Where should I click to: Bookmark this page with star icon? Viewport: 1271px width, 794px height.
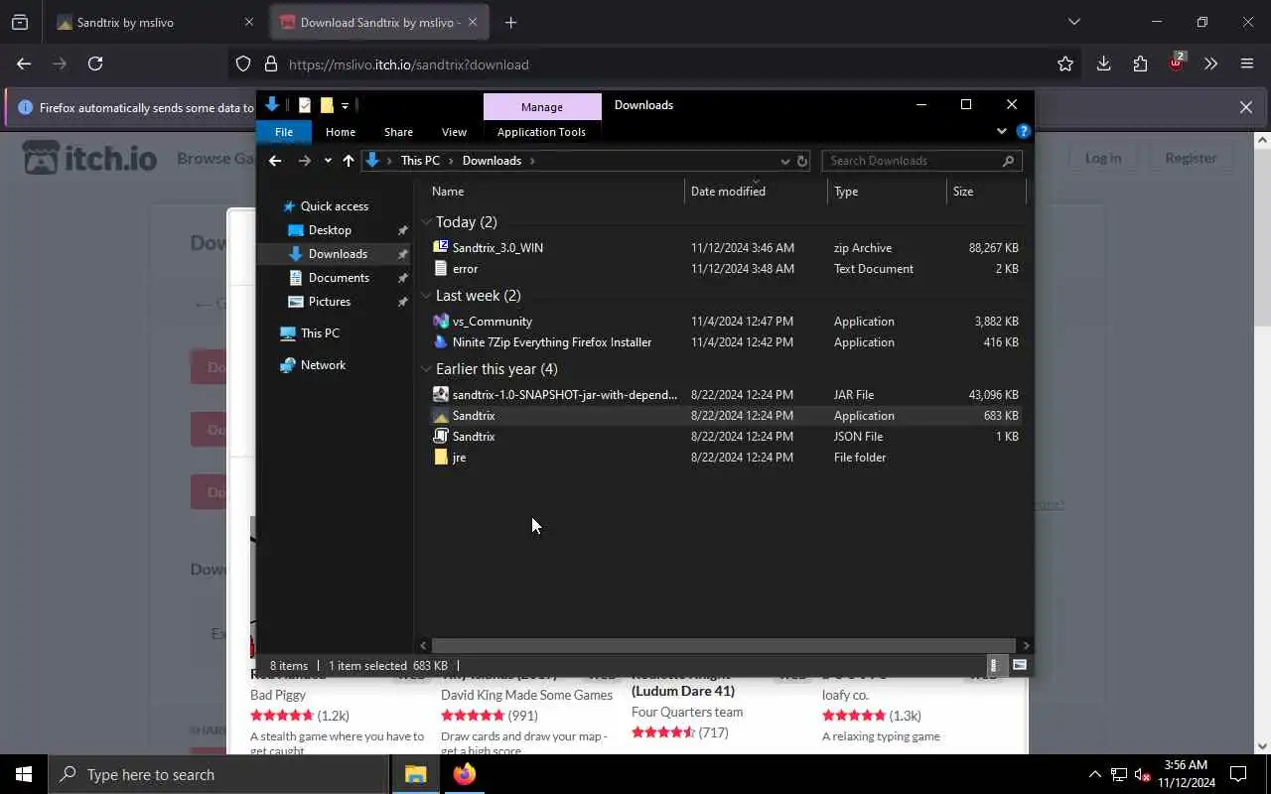click(1065, 64)
